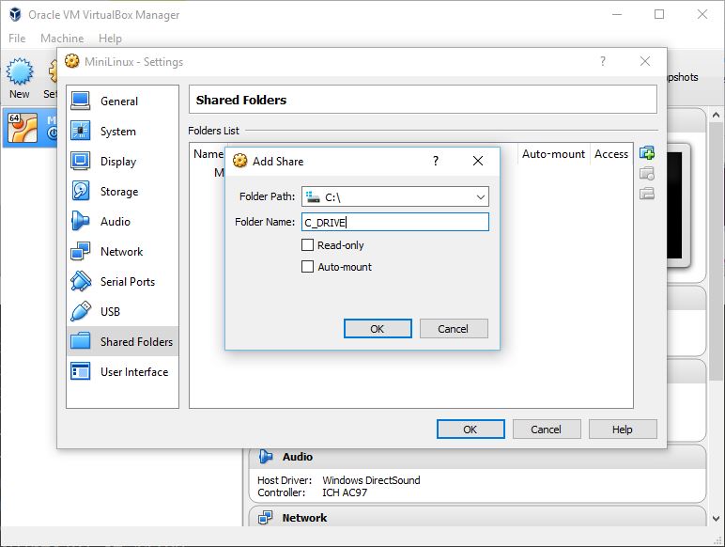The image size is (725, 547).
Task: Select Shared Folders category icon
Action: (81, 341)
